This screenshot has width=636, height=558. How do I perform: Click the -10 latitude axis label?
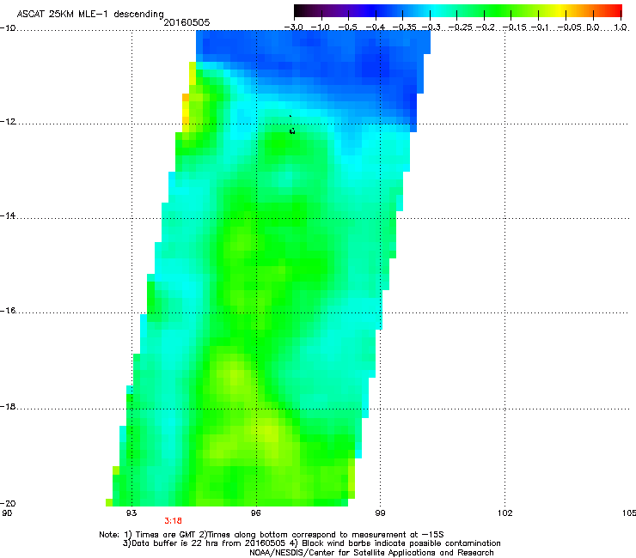tap(8, 28)
